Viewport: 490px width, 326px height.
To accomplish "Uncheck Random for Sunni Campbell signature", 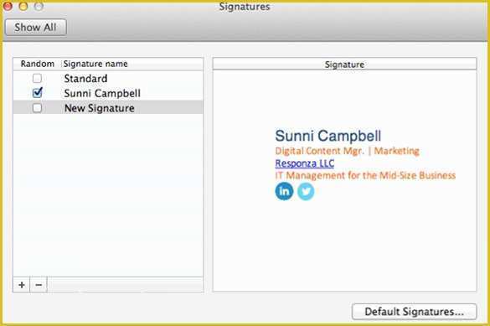I will coord(37,93).
